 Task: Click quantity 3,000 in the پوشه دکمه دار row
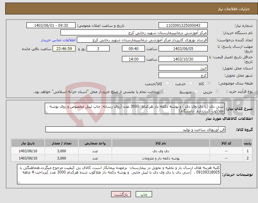tap(61, 158)
